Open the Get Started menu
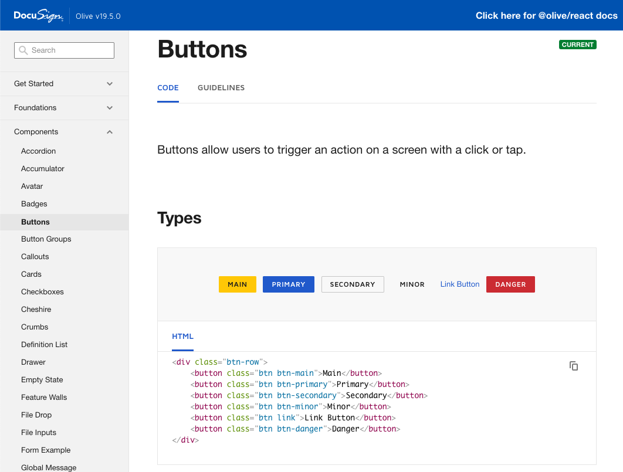Screen dimensions: 623x472 click(x=65, y=84)
